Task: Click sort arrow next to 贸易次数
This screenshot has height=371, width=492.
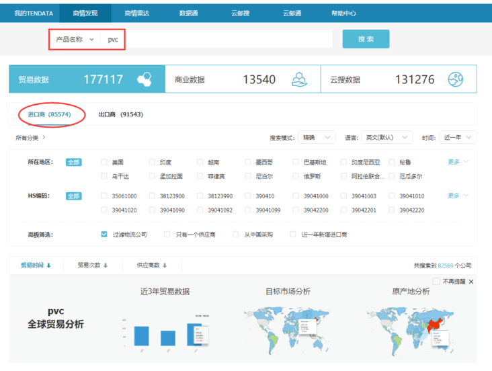Action: (x=106, y=265)
